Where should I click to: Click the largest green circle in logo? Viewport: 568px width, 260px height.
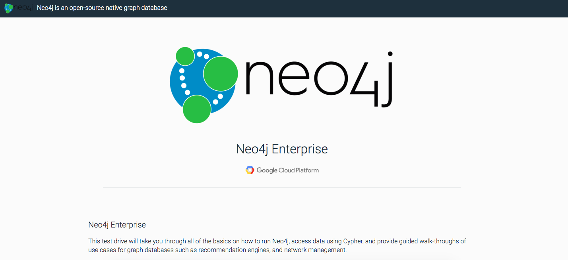221,73
